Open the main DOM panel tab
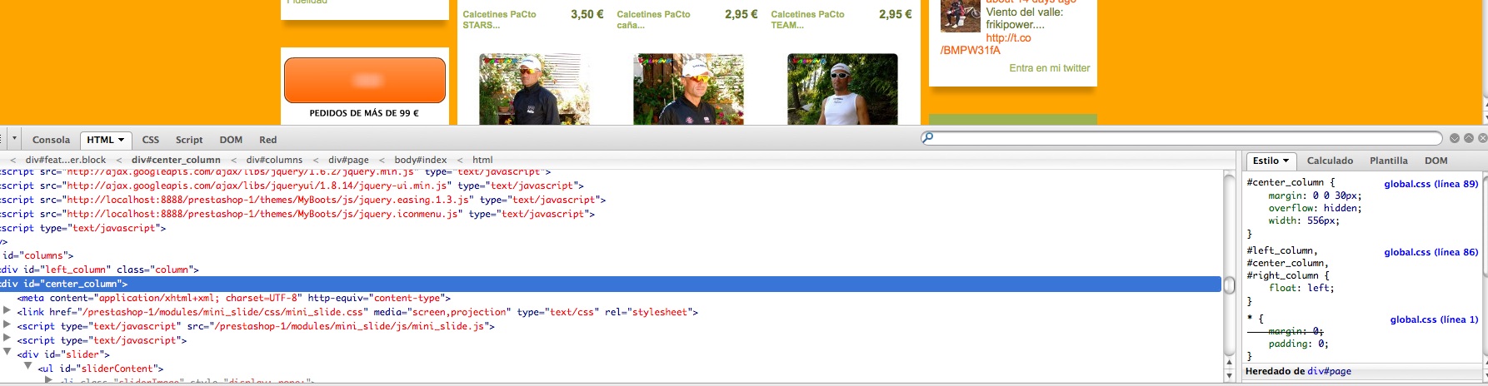 231,140
